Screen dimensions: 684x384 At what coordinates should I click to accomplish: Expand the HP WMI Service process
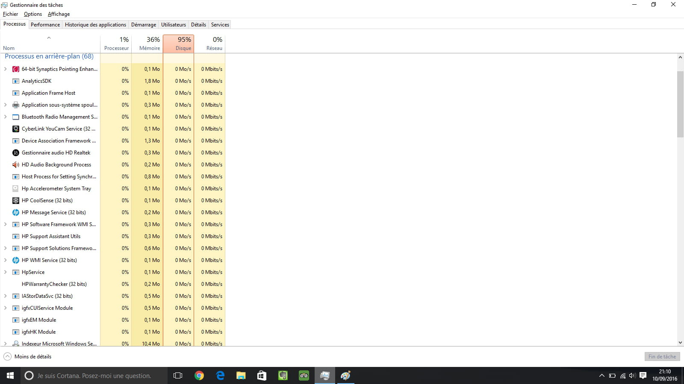click(6, 260)
